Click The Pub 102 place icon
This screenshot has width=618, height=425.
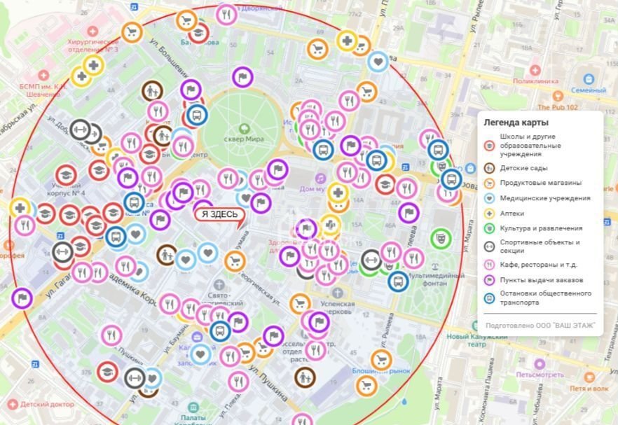click(x=557, y=96)
